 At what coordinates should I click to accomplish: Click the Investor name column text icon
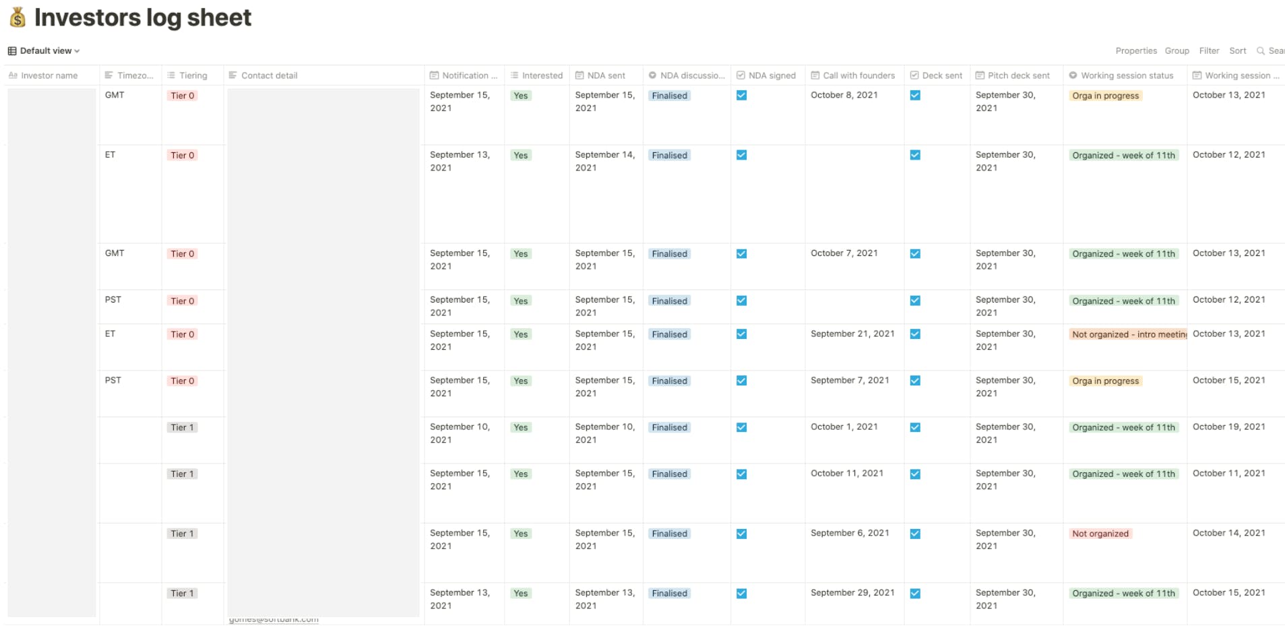(x=13, y=75)
